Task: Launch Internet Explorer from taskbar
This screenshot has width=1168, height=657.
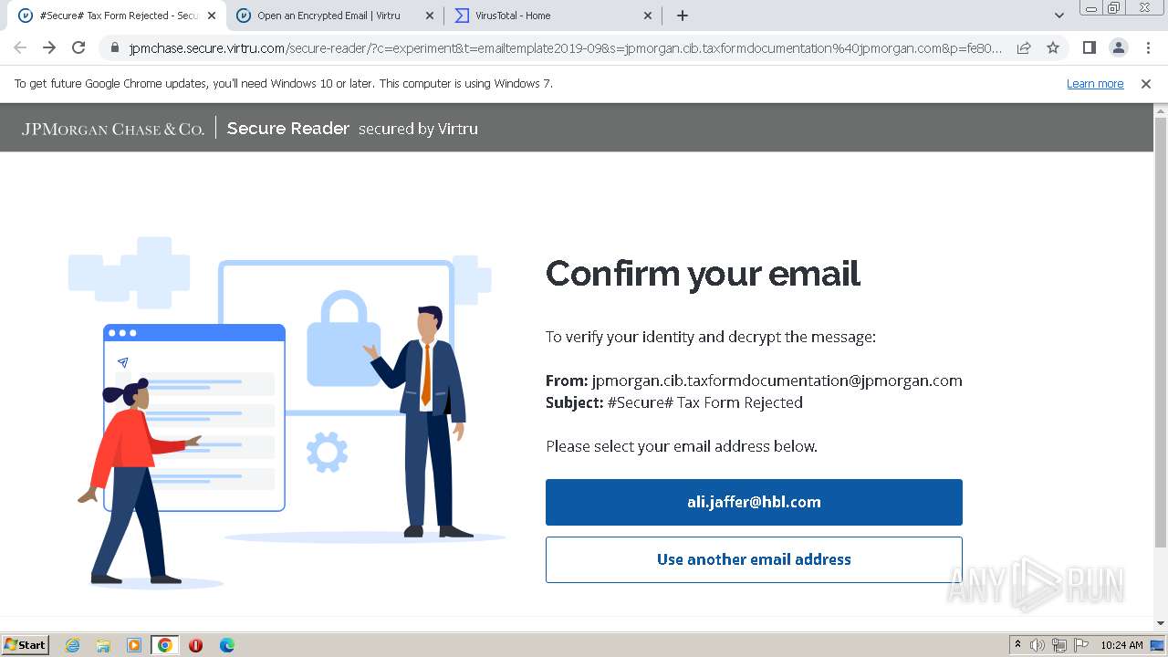Action: (72, 645)
